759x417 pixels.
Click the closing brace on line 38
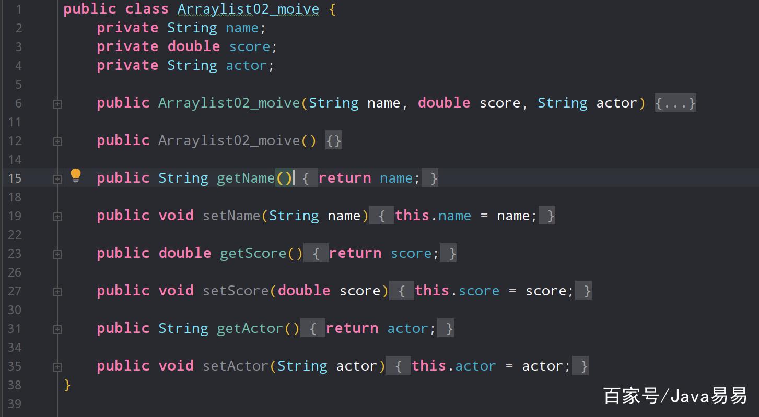pos(67,385)
